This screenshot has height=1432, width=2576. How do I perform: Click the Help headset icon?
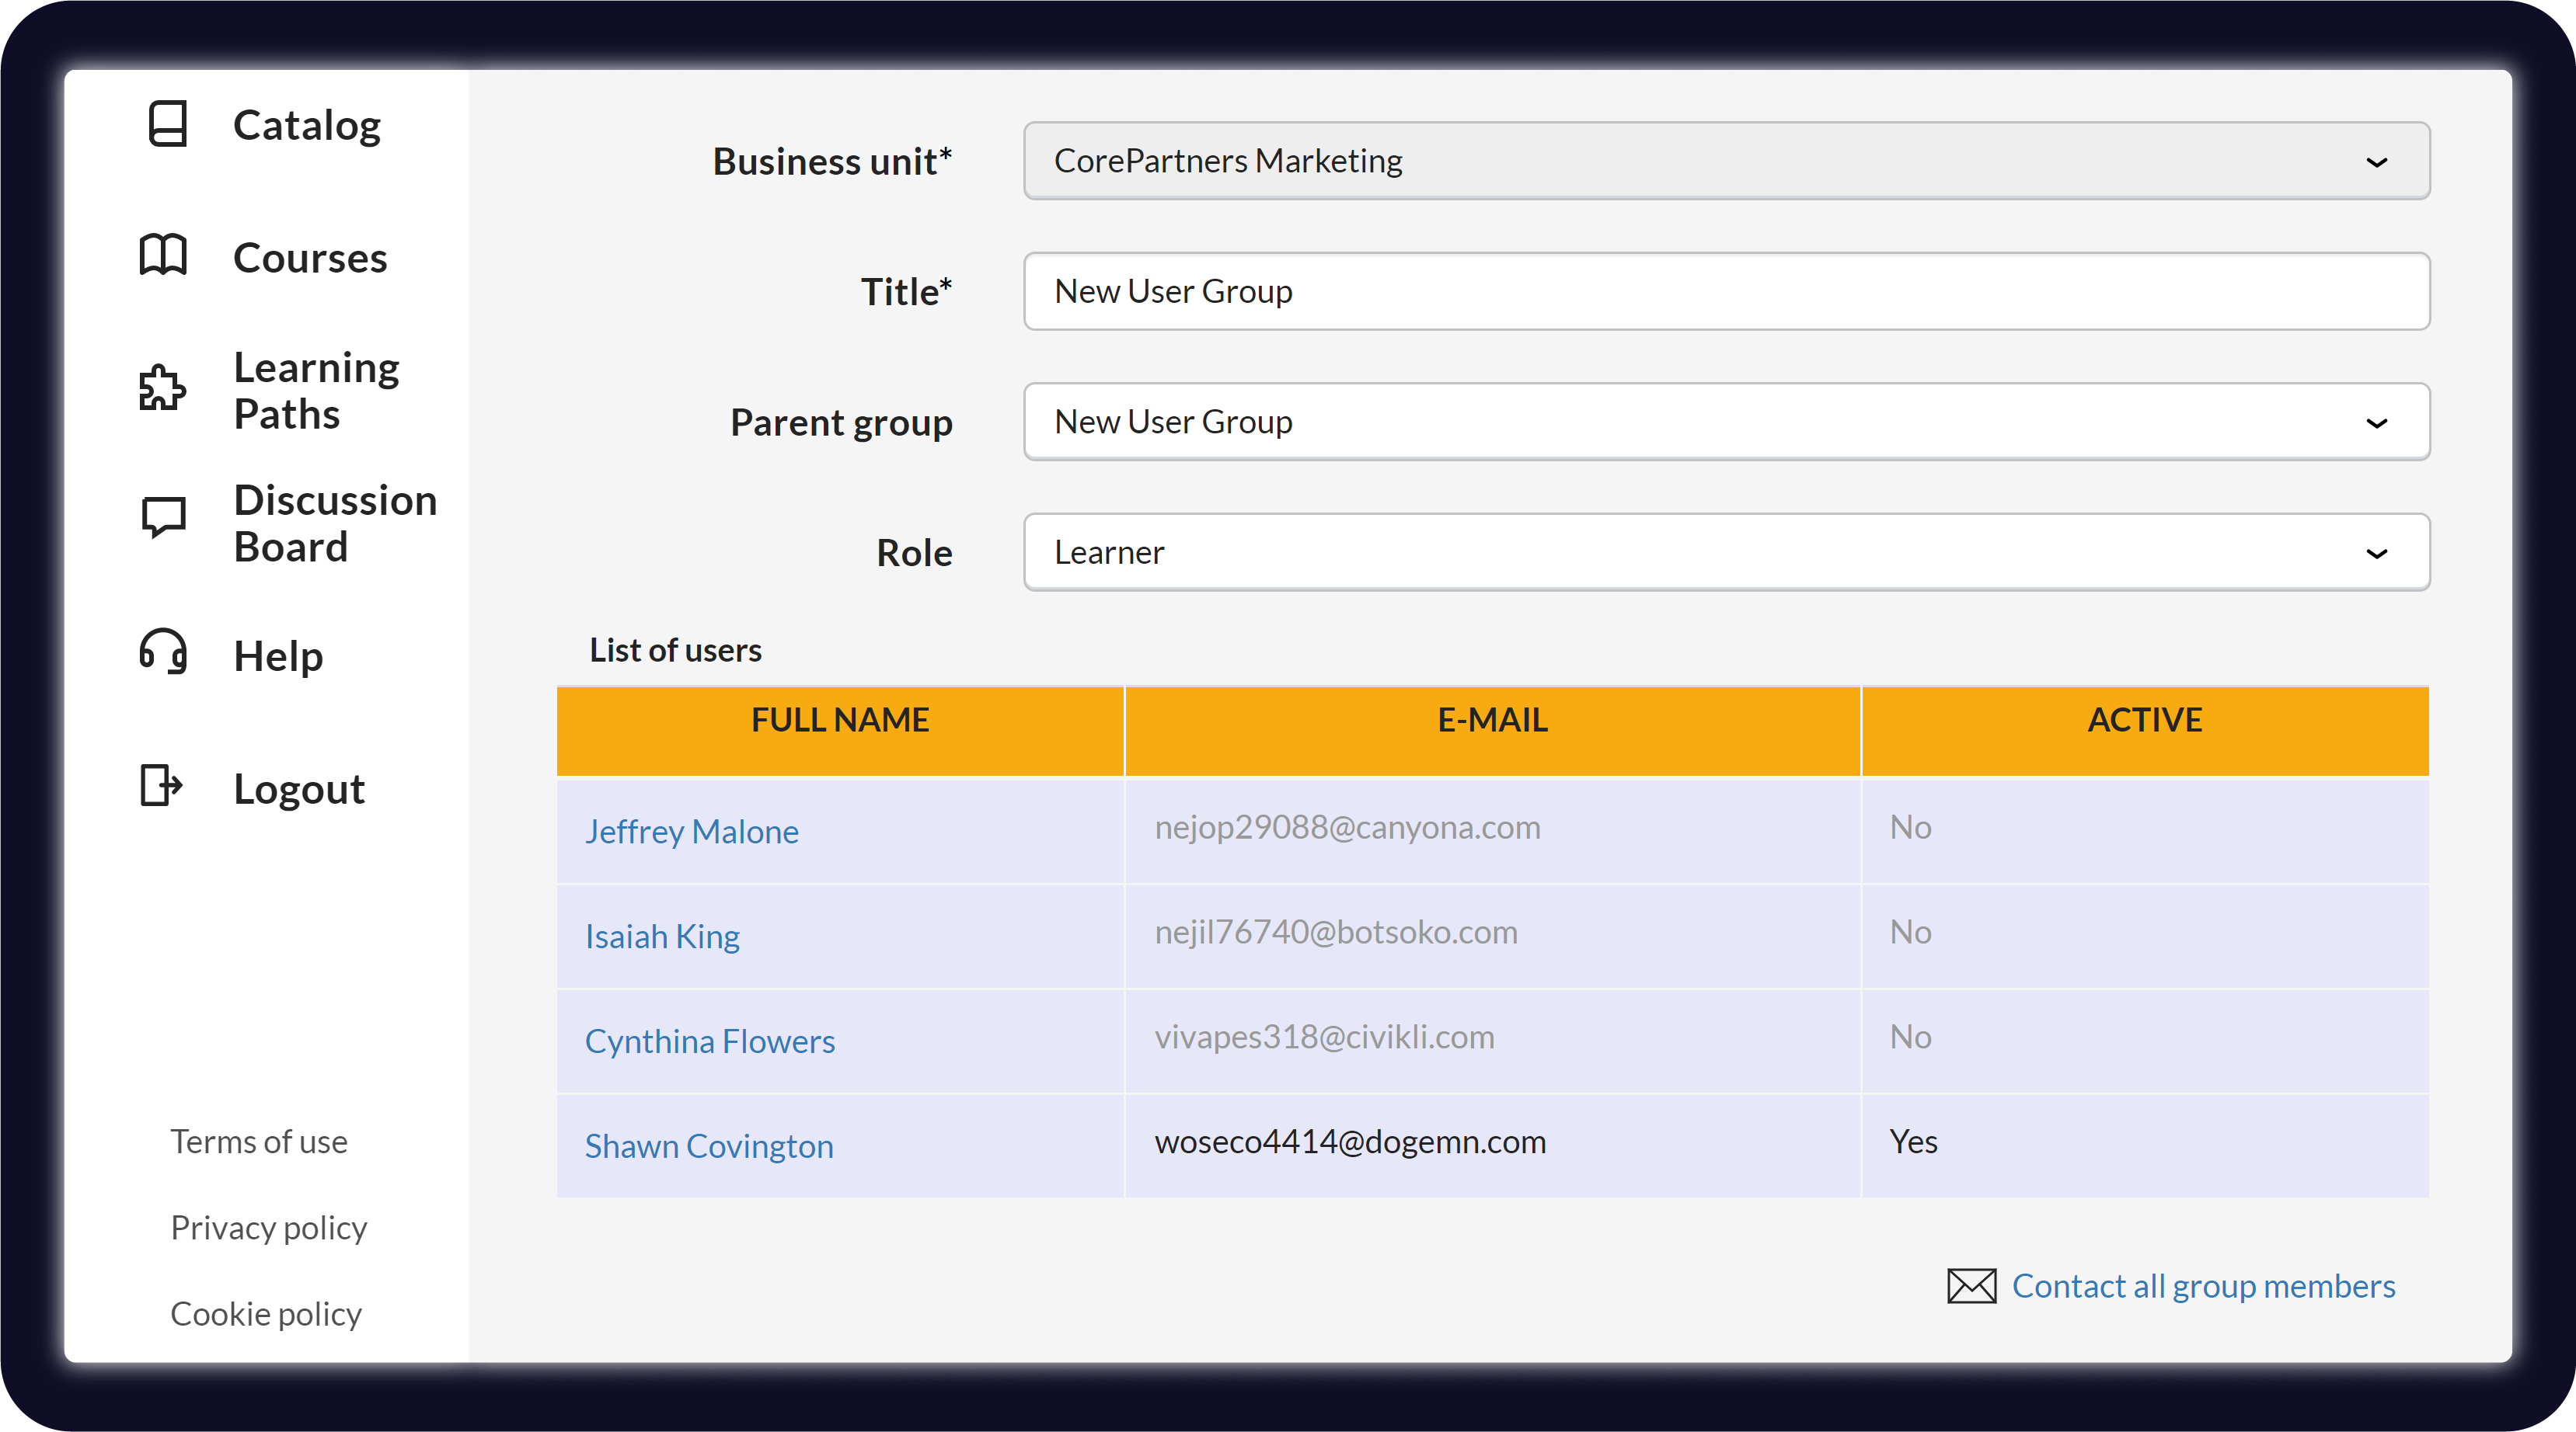[x=163, y=652]
